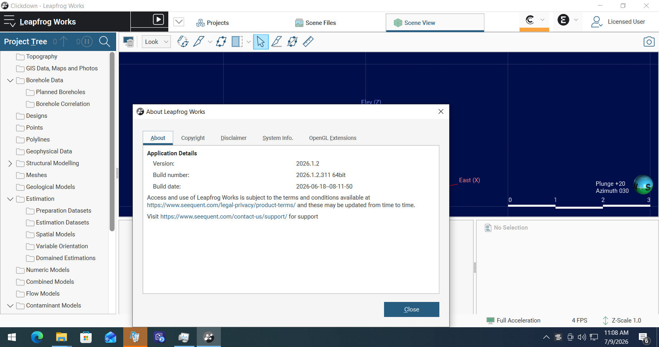Toggle Full Acceleration mode in status bar
The width and height of the screenshot is (659, 347).
click(513, 321)
